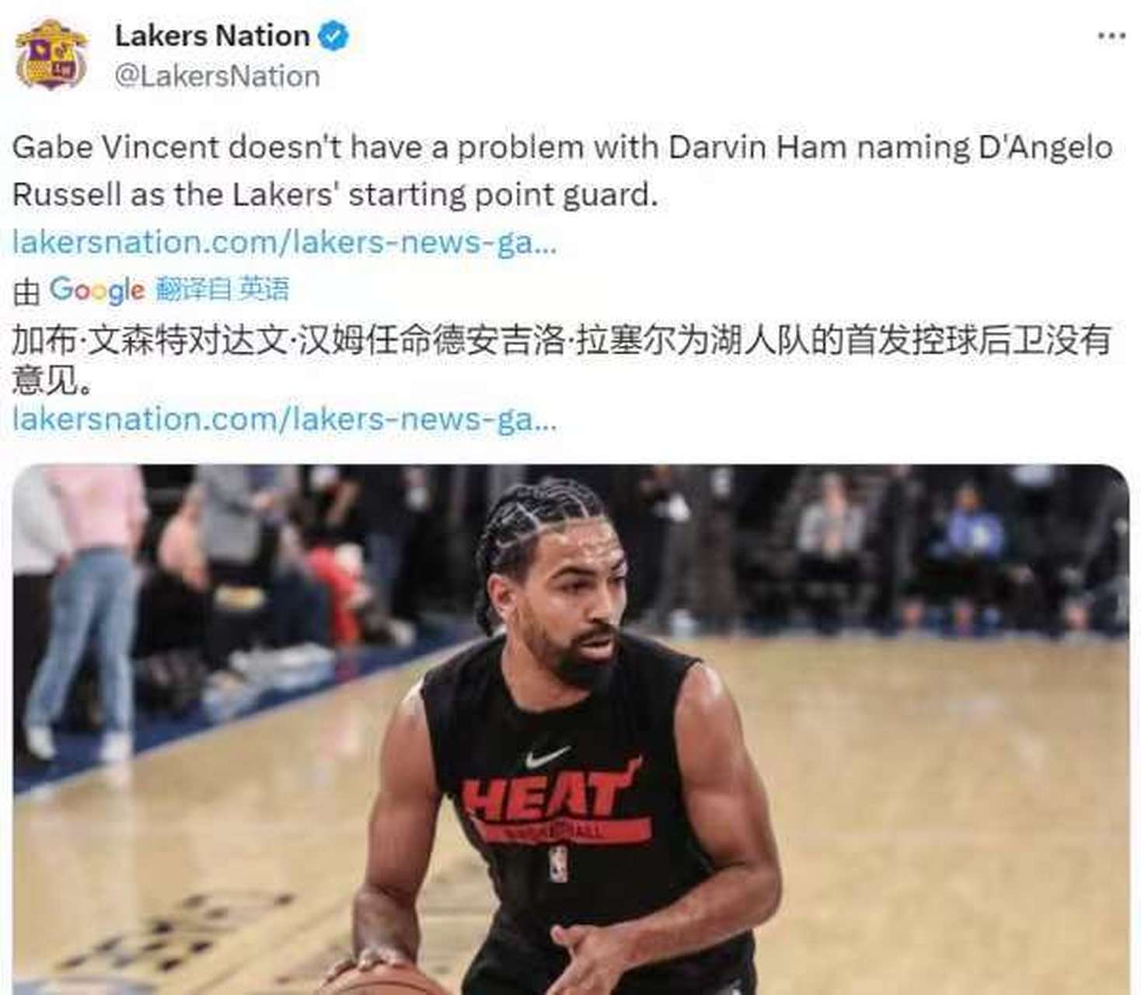1141x995 pixels.
Task: Open the @LakersNation handle
Action: 217,76
